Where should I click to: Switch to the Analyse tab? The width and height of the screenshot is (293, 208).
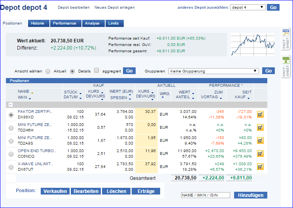click(x=93, y=23)
